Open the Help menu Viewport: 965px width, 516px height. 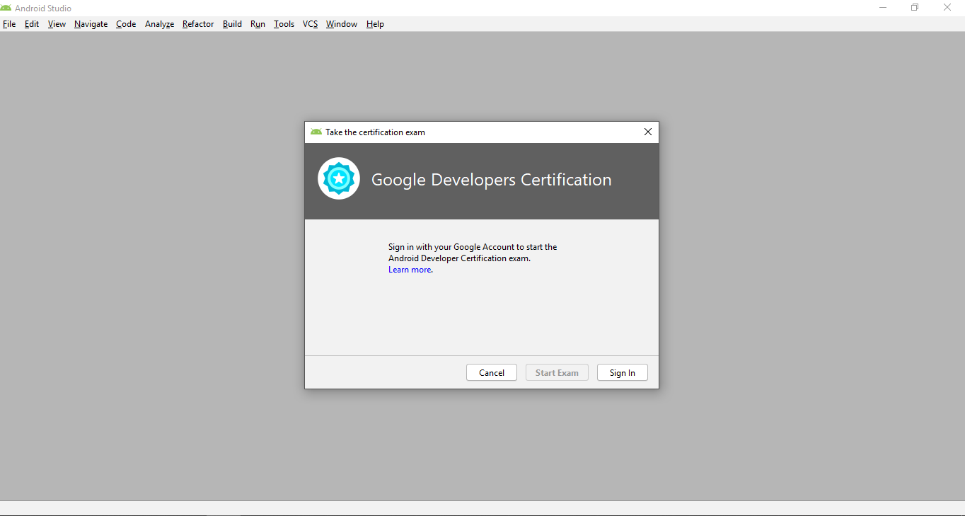coord(375,24)
